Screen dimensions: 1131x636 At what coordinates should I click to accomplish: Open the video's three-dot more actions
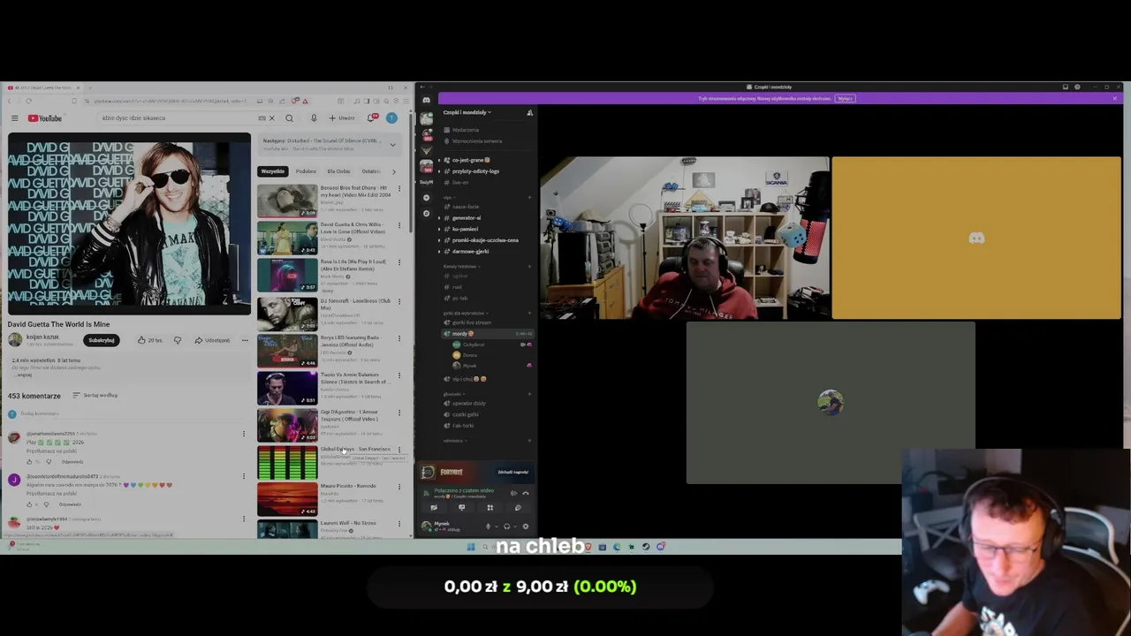[x=245, y=340]
